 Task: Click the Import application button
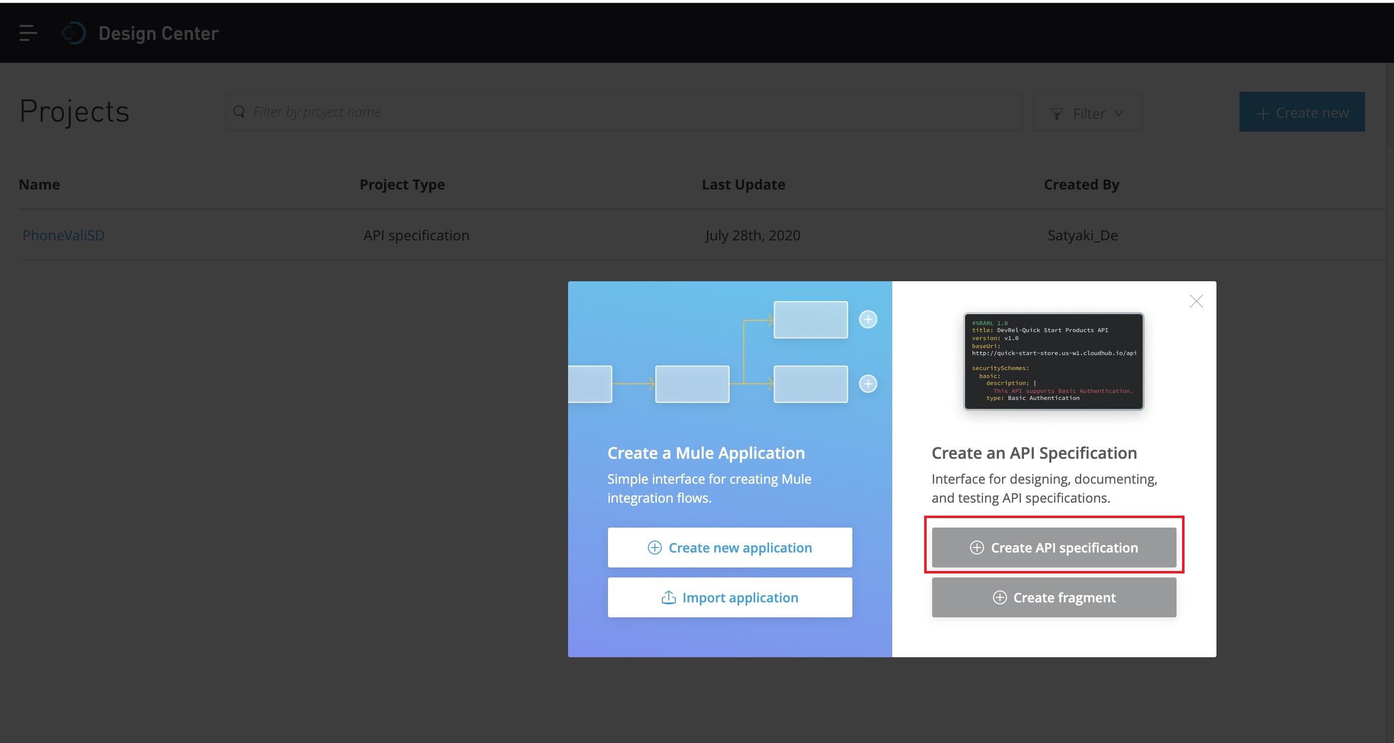[x=730, y=597]
